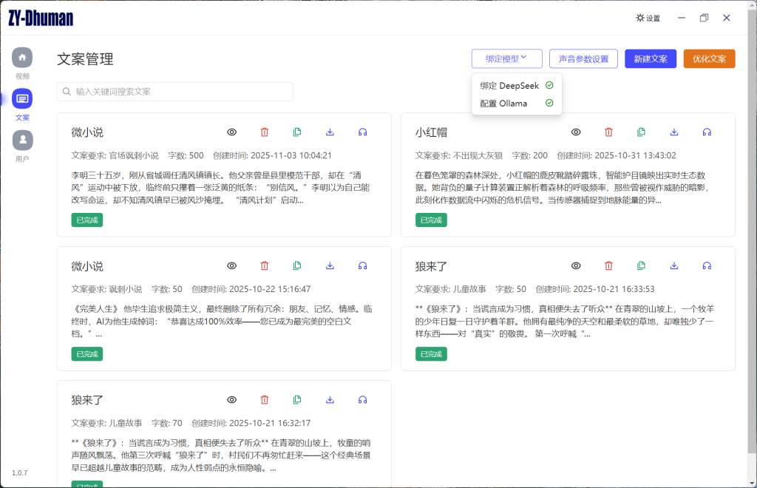
Task: Download the first 狼来了 copy card
Action: click(674, 266)
